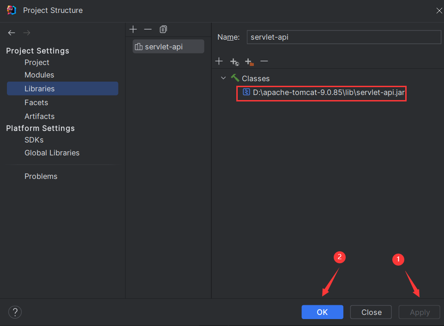The image size is (444, 326).
Task: Collapse the Classes tree node
Action: [x=223, y=78]
